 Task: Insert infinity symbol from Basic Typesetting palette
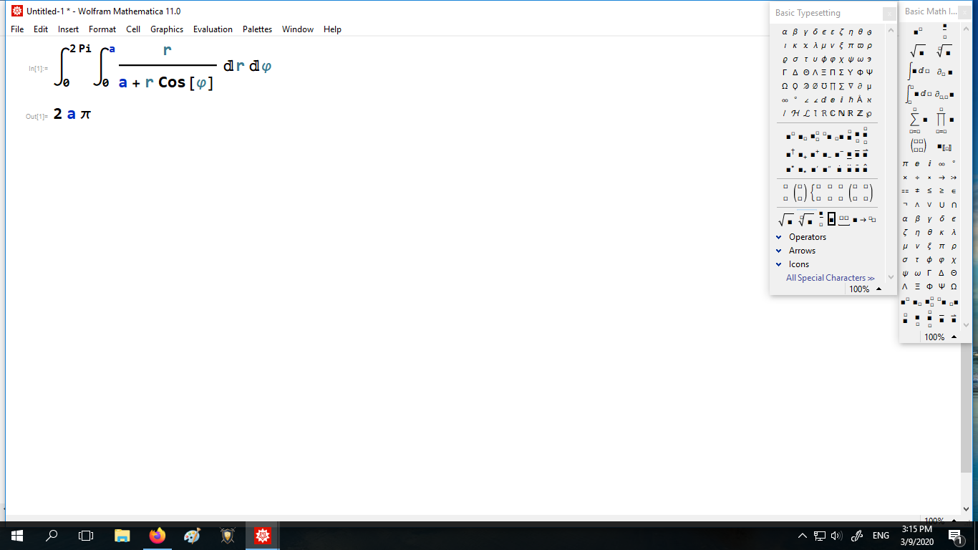click(785, 100)
